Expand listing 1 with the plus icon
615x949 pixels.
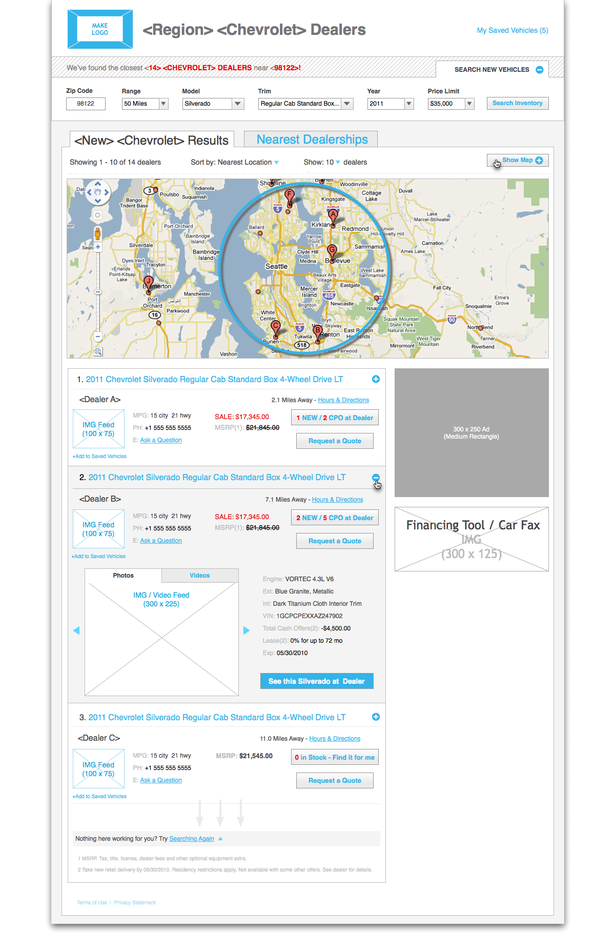[376, 379]
